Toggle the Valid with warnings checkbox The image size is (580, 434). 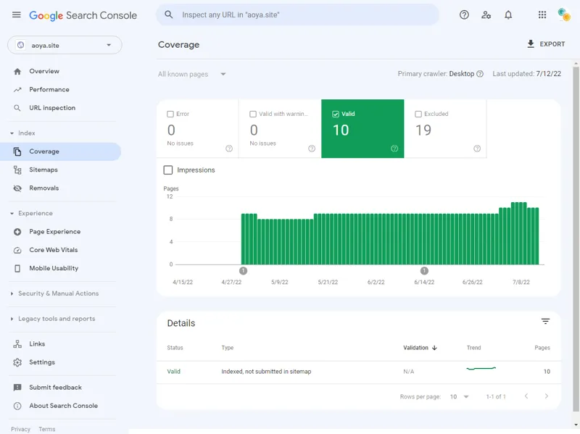click(253, 114)
